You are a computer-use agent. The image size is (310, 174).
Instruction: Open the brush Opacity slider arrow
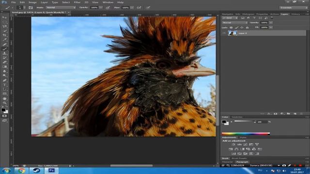click(101, 8)
